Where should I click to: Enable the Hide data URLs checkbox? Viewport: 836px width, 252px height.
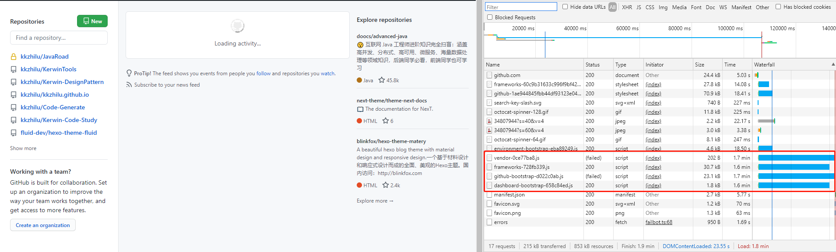(x=565, y=7)
